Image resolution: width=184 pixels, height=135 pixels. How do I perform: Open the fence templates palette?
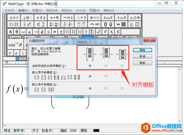(14, 24)
